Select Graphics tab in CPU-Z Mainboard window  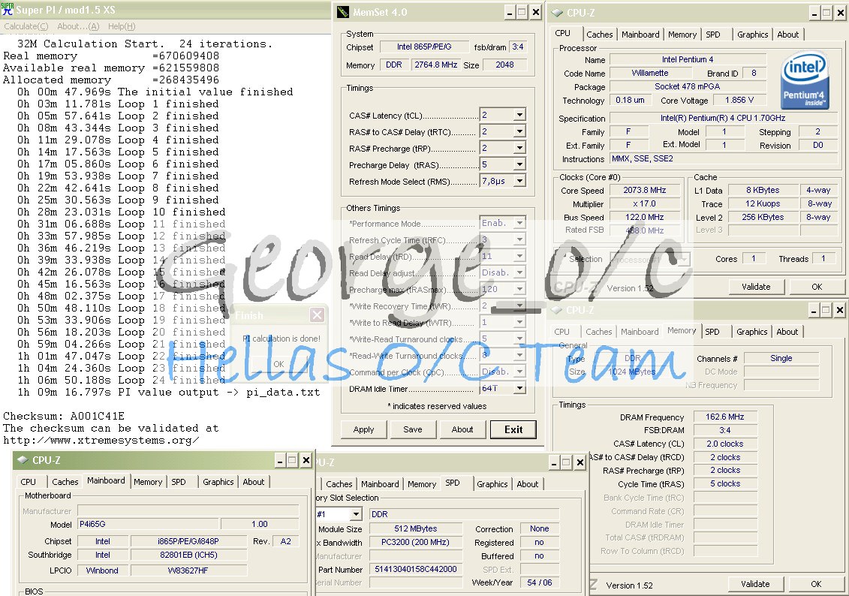218,482
